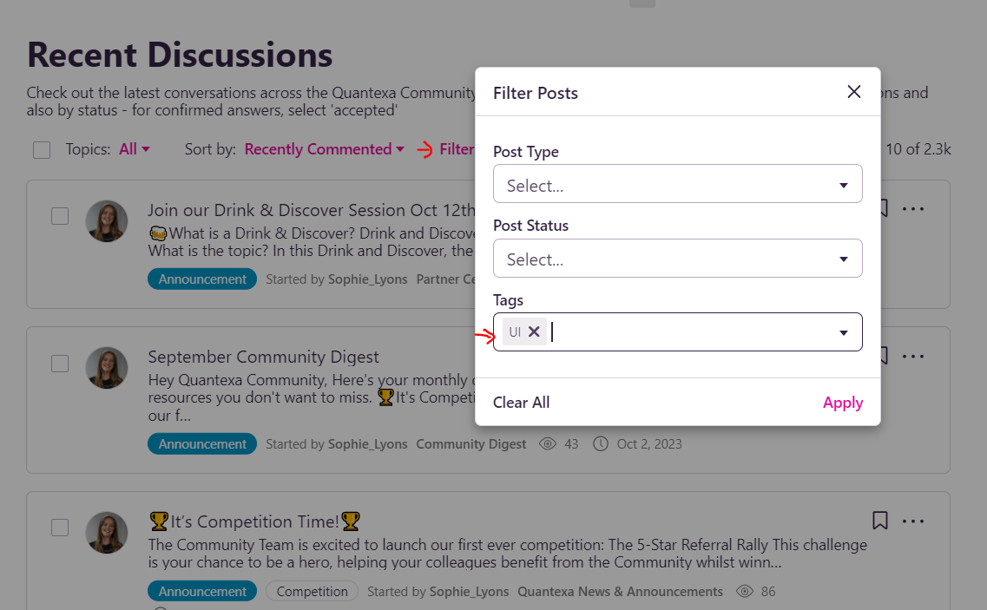Screen dimensions: 987x610
Task: Click the 'Sort by:' label
Action: (x=210, y=149)
